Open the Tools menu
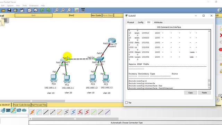Image resolution: width=222 pixels, height=125 pixels. (25, 6)
